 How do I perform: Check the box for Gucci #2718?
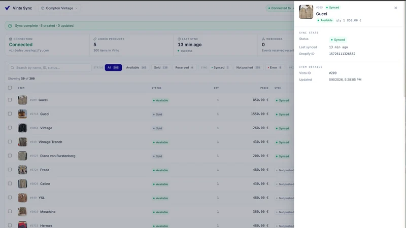10,113
